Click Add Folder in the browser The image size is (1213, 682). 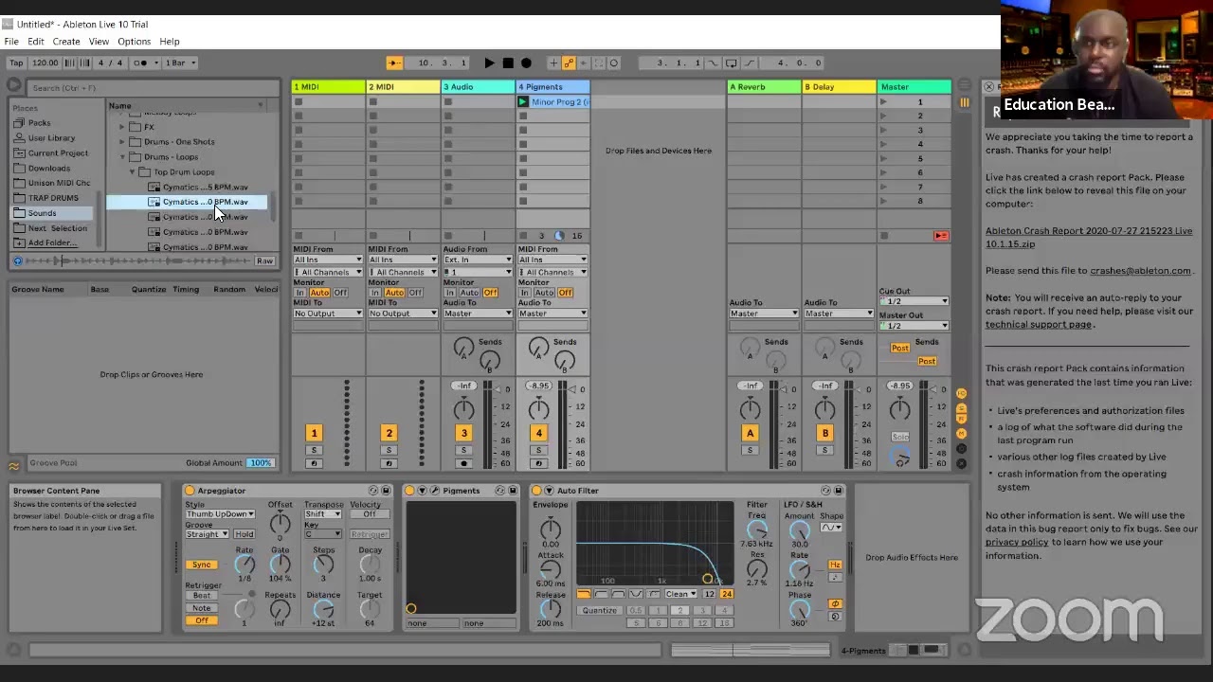52,243
